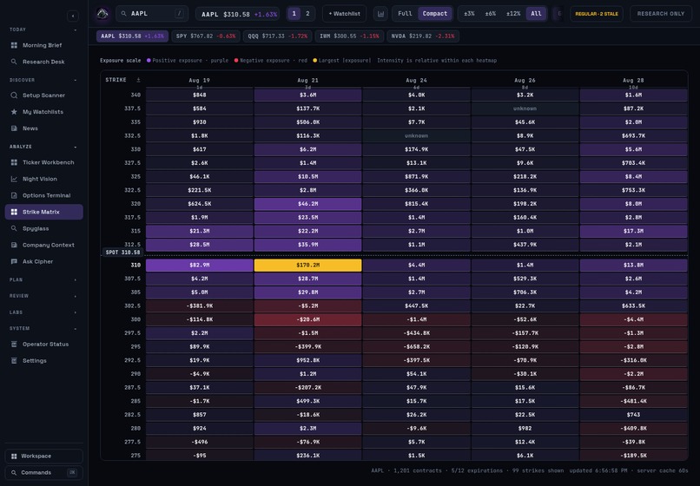
Task: Click the Strike Matrix grid icon
Action: point(14,212)
